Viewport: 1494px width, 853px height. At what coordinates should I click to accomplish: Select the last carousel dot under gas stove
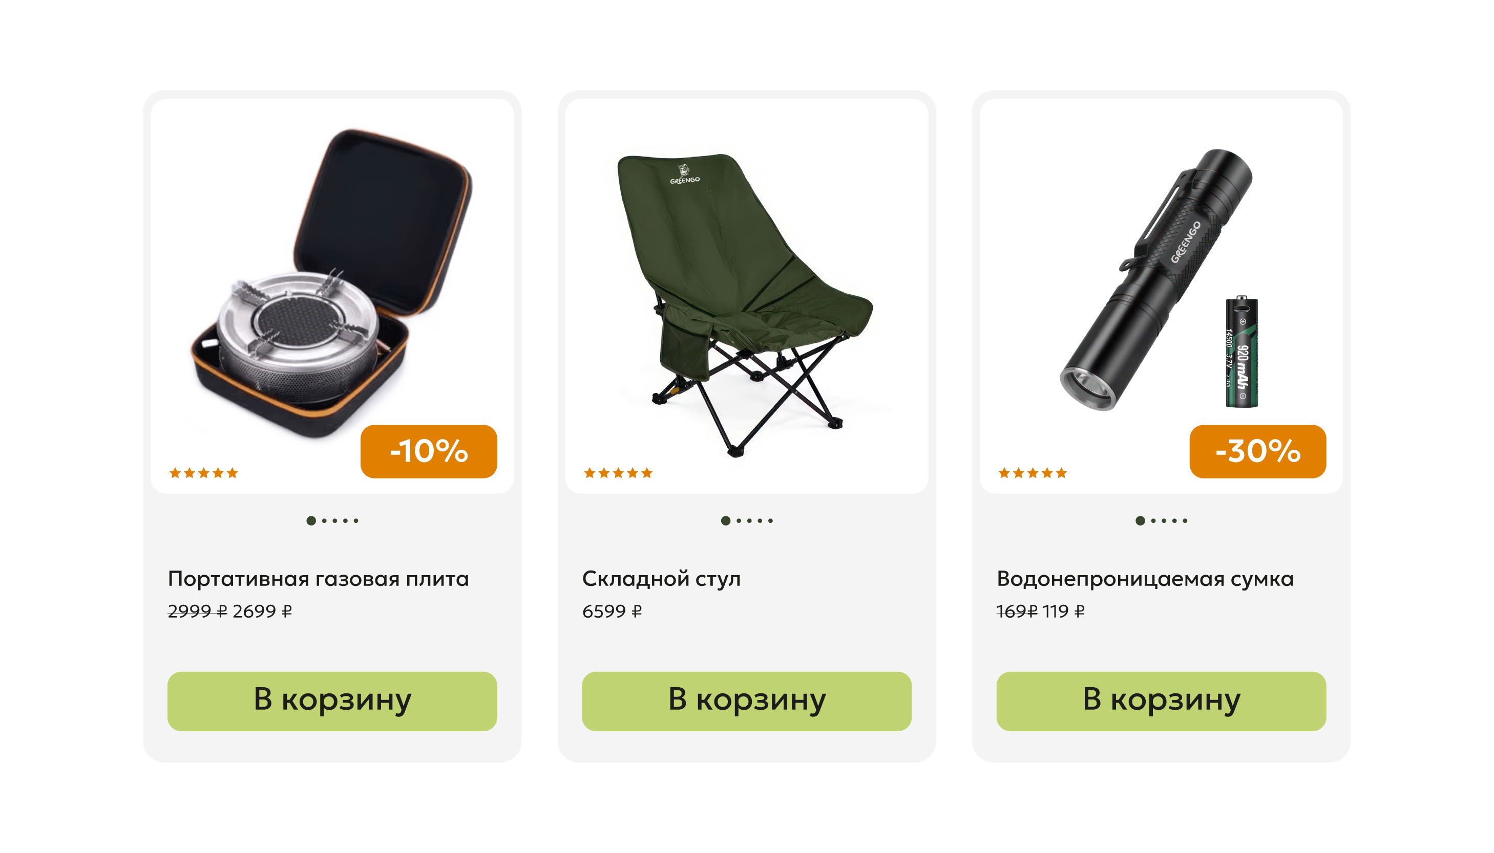[356, 520]
